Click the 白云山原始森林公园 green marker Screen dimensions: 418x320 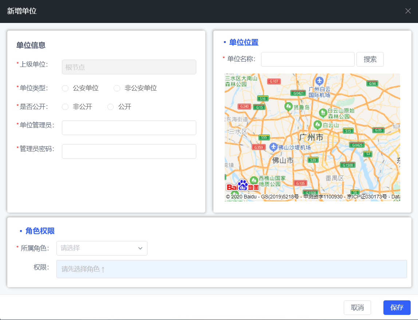point(323,112)
